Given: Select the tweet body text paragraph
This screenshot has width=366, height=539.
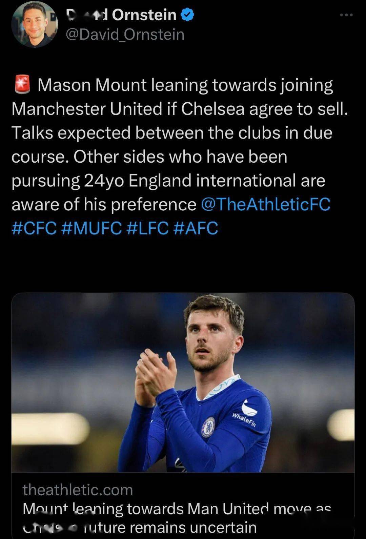Looking at the screenshot, I should tap(180, 156).
